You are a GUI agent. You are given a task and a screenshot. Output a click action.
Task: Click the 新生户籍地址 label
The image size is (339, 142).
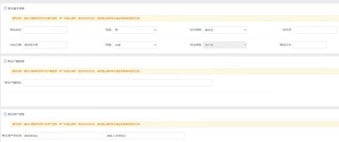point(13,83)
